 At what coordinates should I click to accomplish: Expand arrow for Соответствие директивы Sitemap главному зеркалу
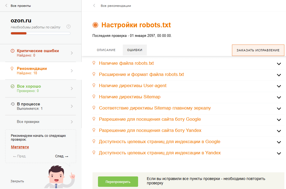[x=279, y=109]
